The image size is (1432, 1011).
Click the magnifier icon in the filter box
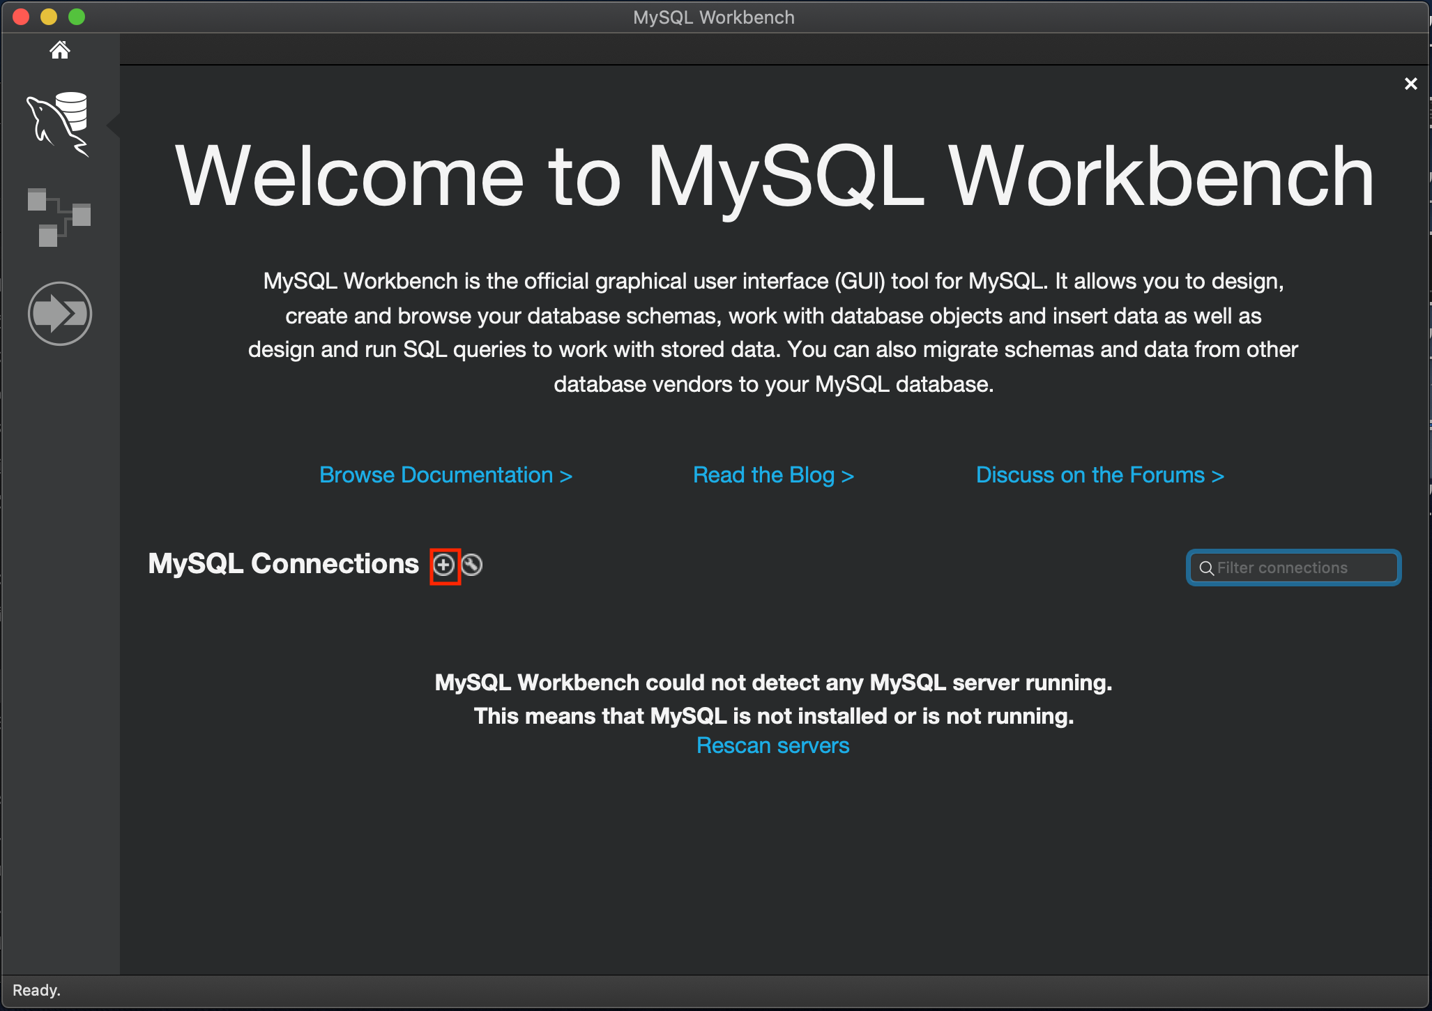[x=1208, y=568]
